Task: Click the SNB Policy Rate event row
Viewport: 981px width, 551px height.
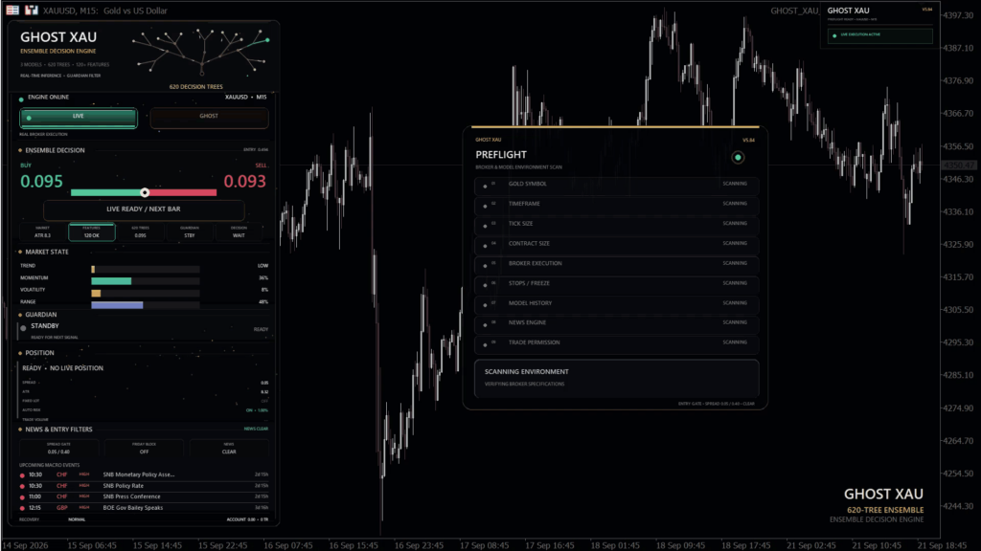Action: pyautogui.click(x=145, y=486)
